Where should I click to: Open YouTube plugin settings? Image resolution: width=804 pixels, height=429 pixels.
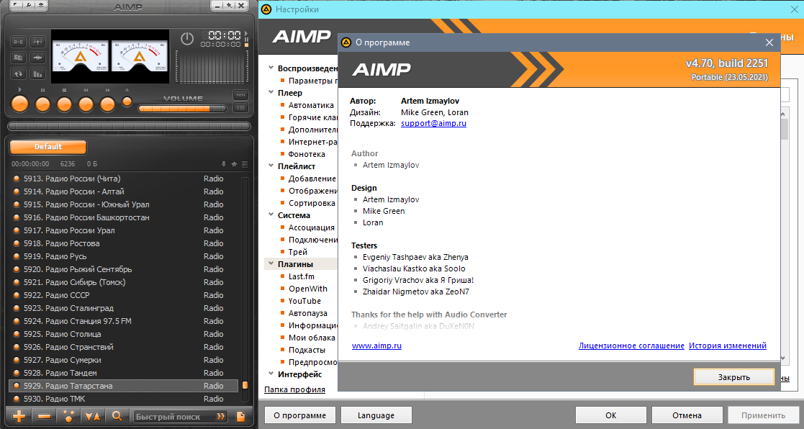[x=304, y=301]
